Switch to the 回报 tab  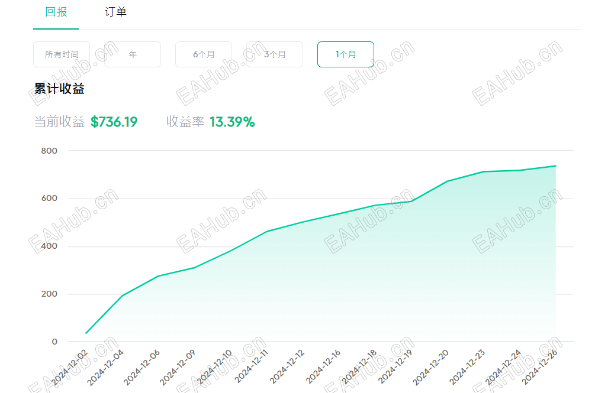pyautogui.click(x=56, y=12)
